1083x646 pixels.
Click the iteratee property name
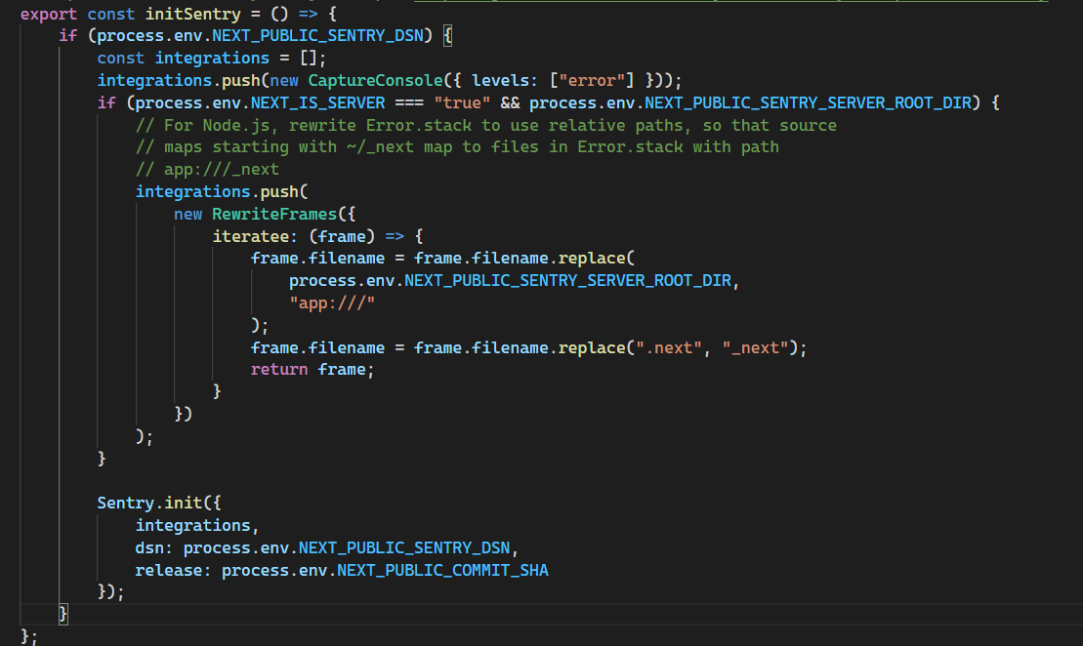pos(252,235)
